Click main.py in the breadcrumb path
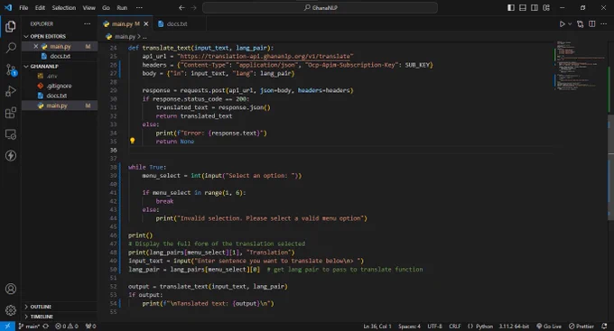 [125, 36]
